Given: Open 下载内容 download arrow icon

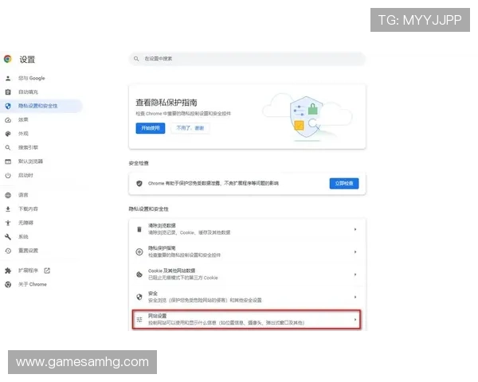Looking at the screenshot, I should coord(8,209).
